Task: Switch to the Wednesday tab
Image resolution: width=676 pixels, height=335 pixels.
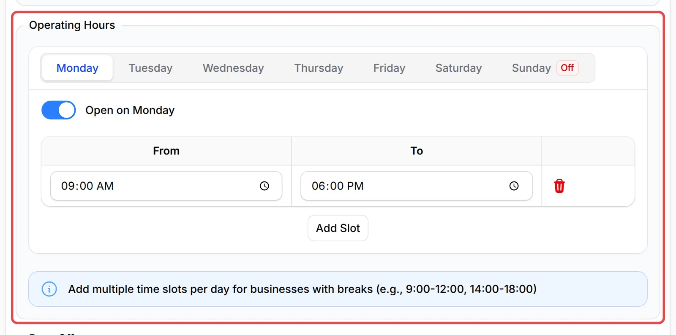Action: [233, 68]
